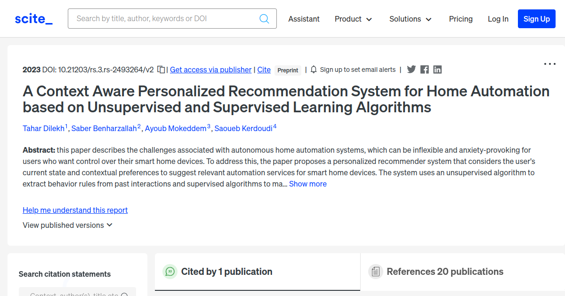Click the Sign Up button
This screenshot has height=296, width=565.
click(537, 19)
